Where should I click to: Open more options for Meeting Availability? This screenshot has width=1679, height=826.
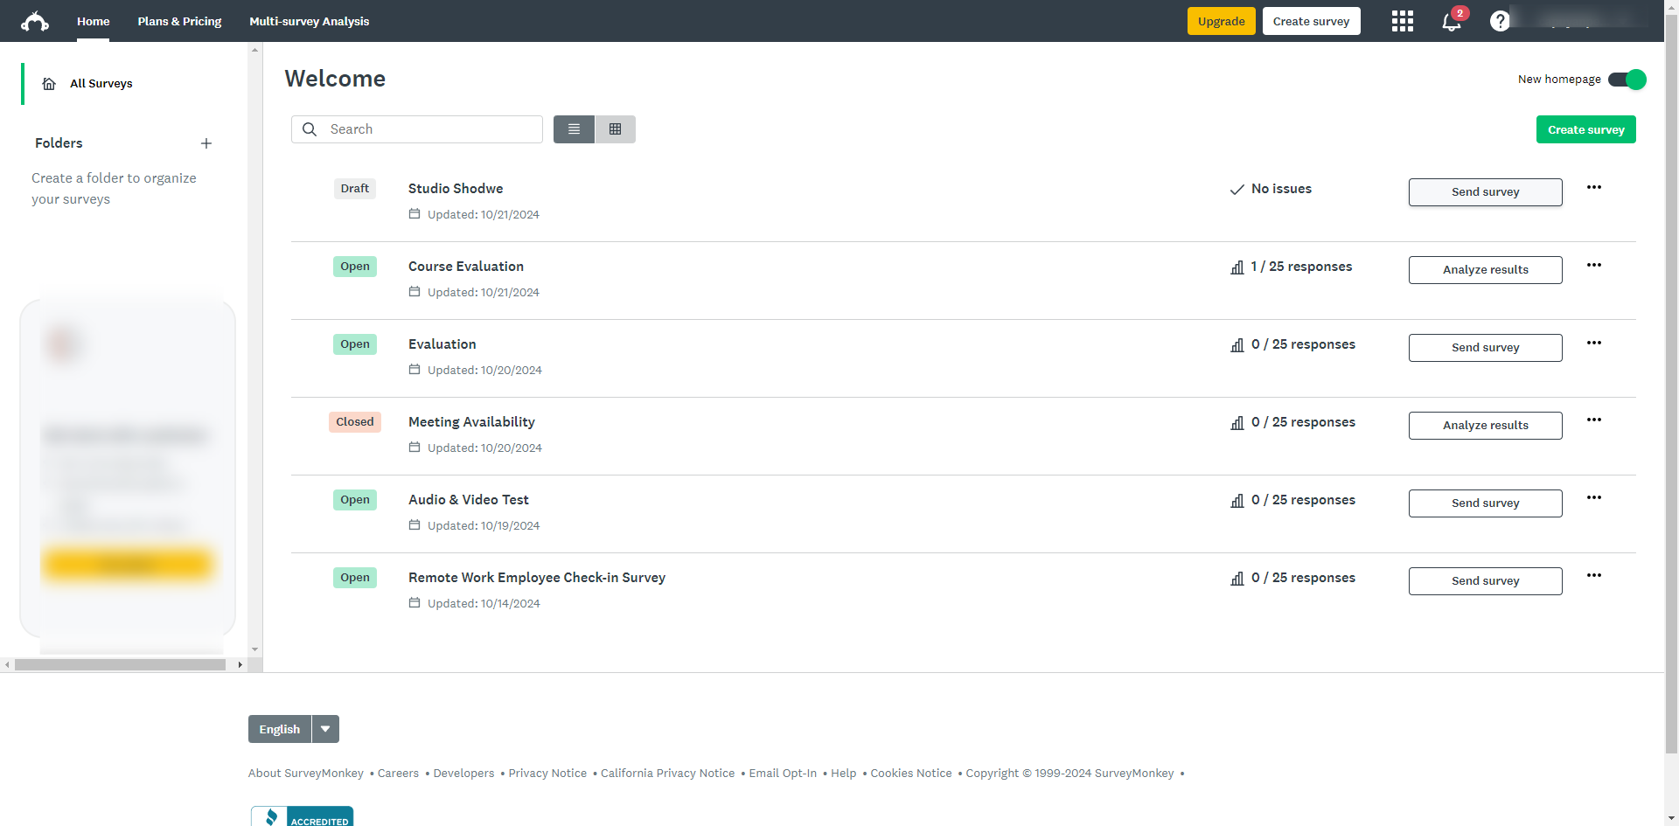(x=1594, y=420)
